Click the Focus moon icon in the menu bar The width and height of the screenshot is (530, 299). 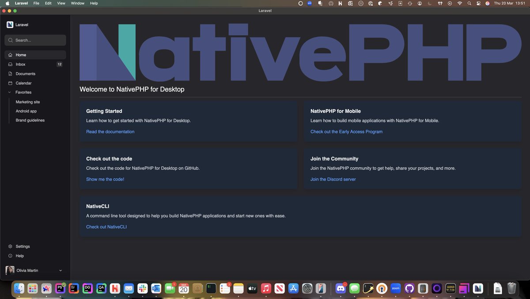430,3
